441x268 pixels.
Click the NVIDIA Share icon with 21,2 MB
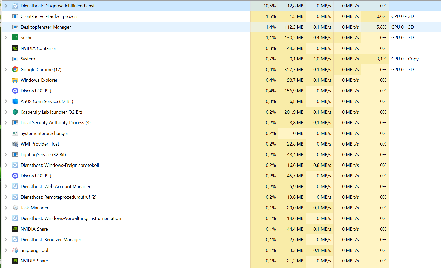[x=15, y=261]
